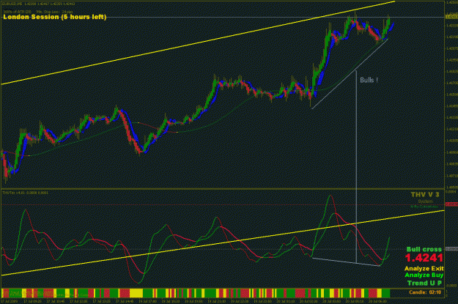Click the "System" label under THV V 3
The image size is (458, 304).
point(425,201)
